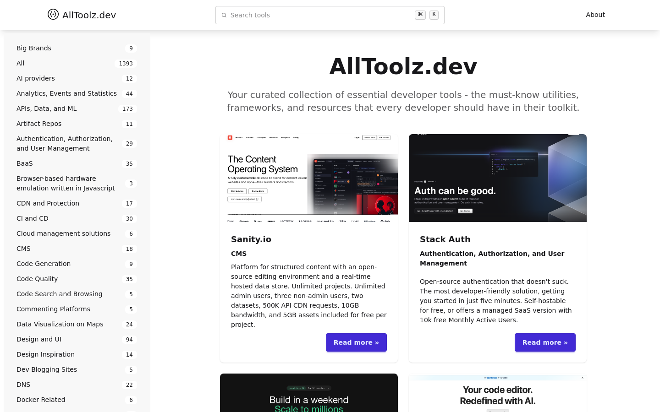Open the Dev Blogging Sites category

click(77, 369)
